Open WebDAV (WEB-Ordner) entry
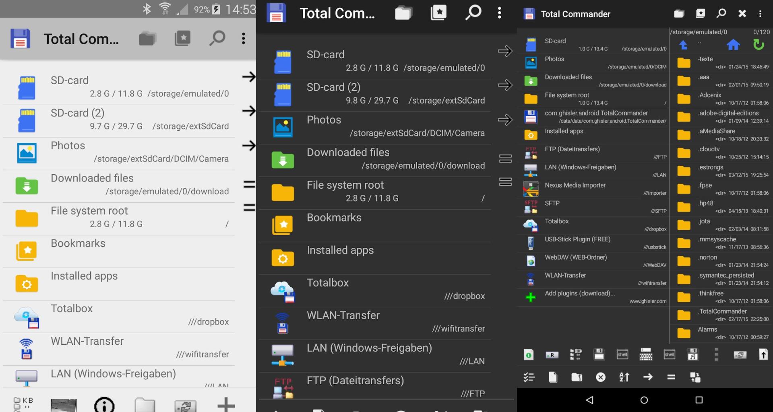This screenshot has height=412, width=773. (594, 261)
